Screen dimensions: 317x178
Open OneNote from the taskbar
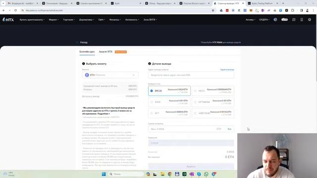pyautogui.click(x=192, y=174)
